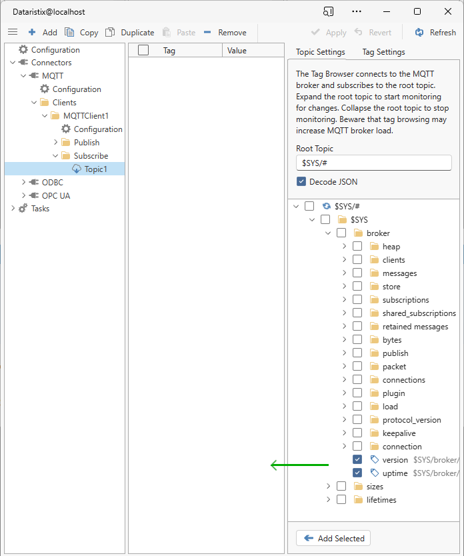Check the clients folder checkbox
The image size is (464, 556).
click(x=357, y=259)
